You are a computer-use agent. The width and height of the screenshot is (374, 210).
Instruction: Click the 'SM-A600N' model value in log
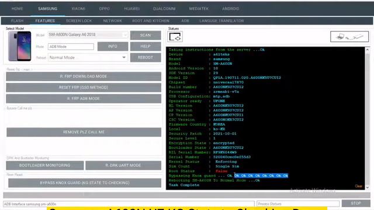tap(223, 64)
